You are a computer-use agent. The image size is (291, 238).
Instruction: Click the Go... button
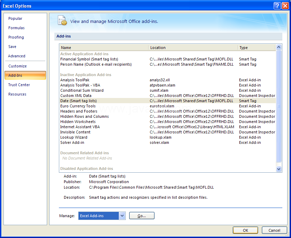[x=142, y=216]
